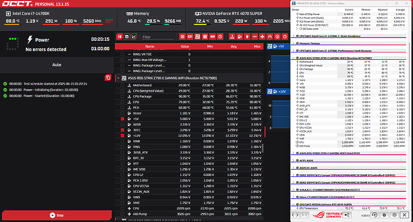Sort OCCT table by Avg column

[x=234, y=47]
